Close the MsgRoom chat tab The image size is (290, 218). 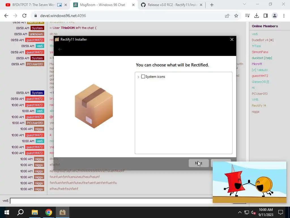click(x=133, y=5)
